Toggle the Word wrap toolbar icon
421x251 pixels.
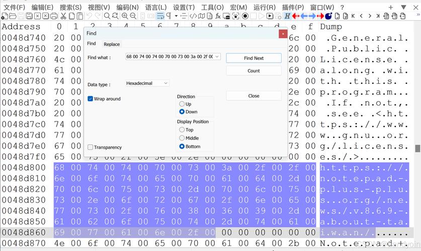160,16
